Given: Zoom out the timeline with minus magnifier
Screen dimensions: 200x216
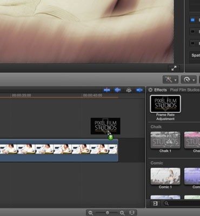Looking at the screenshot, I should tap(91, 213).
